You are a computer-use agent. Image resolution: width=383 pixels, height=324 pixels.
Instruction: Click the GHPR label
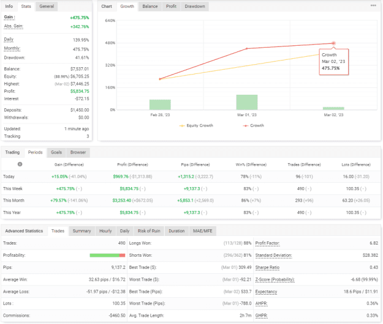261,315
